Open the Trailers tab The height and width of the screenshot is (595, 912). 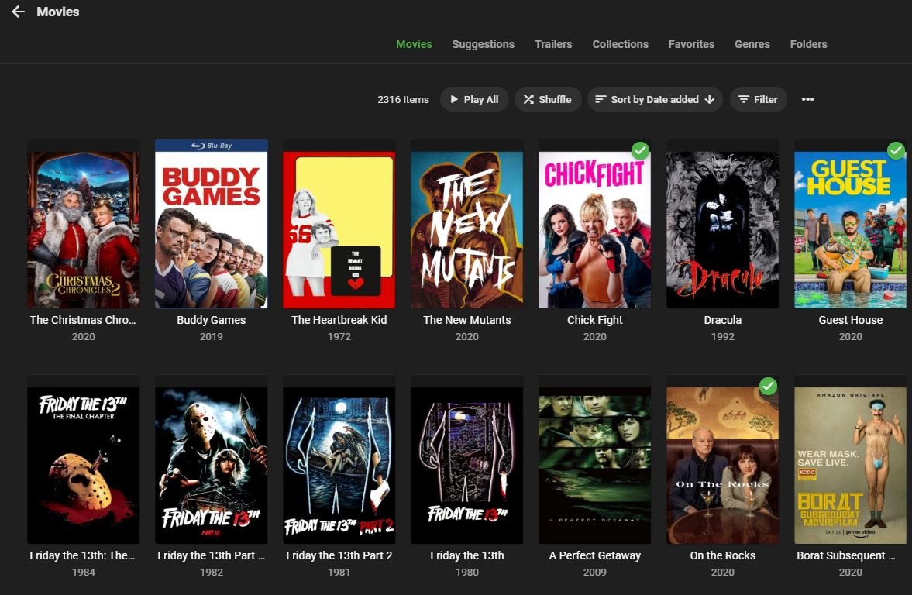tap(553, 44)
